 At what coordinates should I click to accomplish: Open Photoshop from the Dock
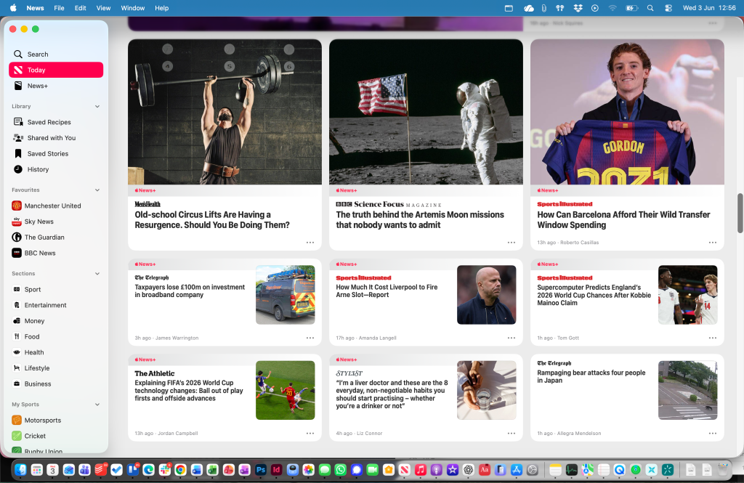(261, 470)
